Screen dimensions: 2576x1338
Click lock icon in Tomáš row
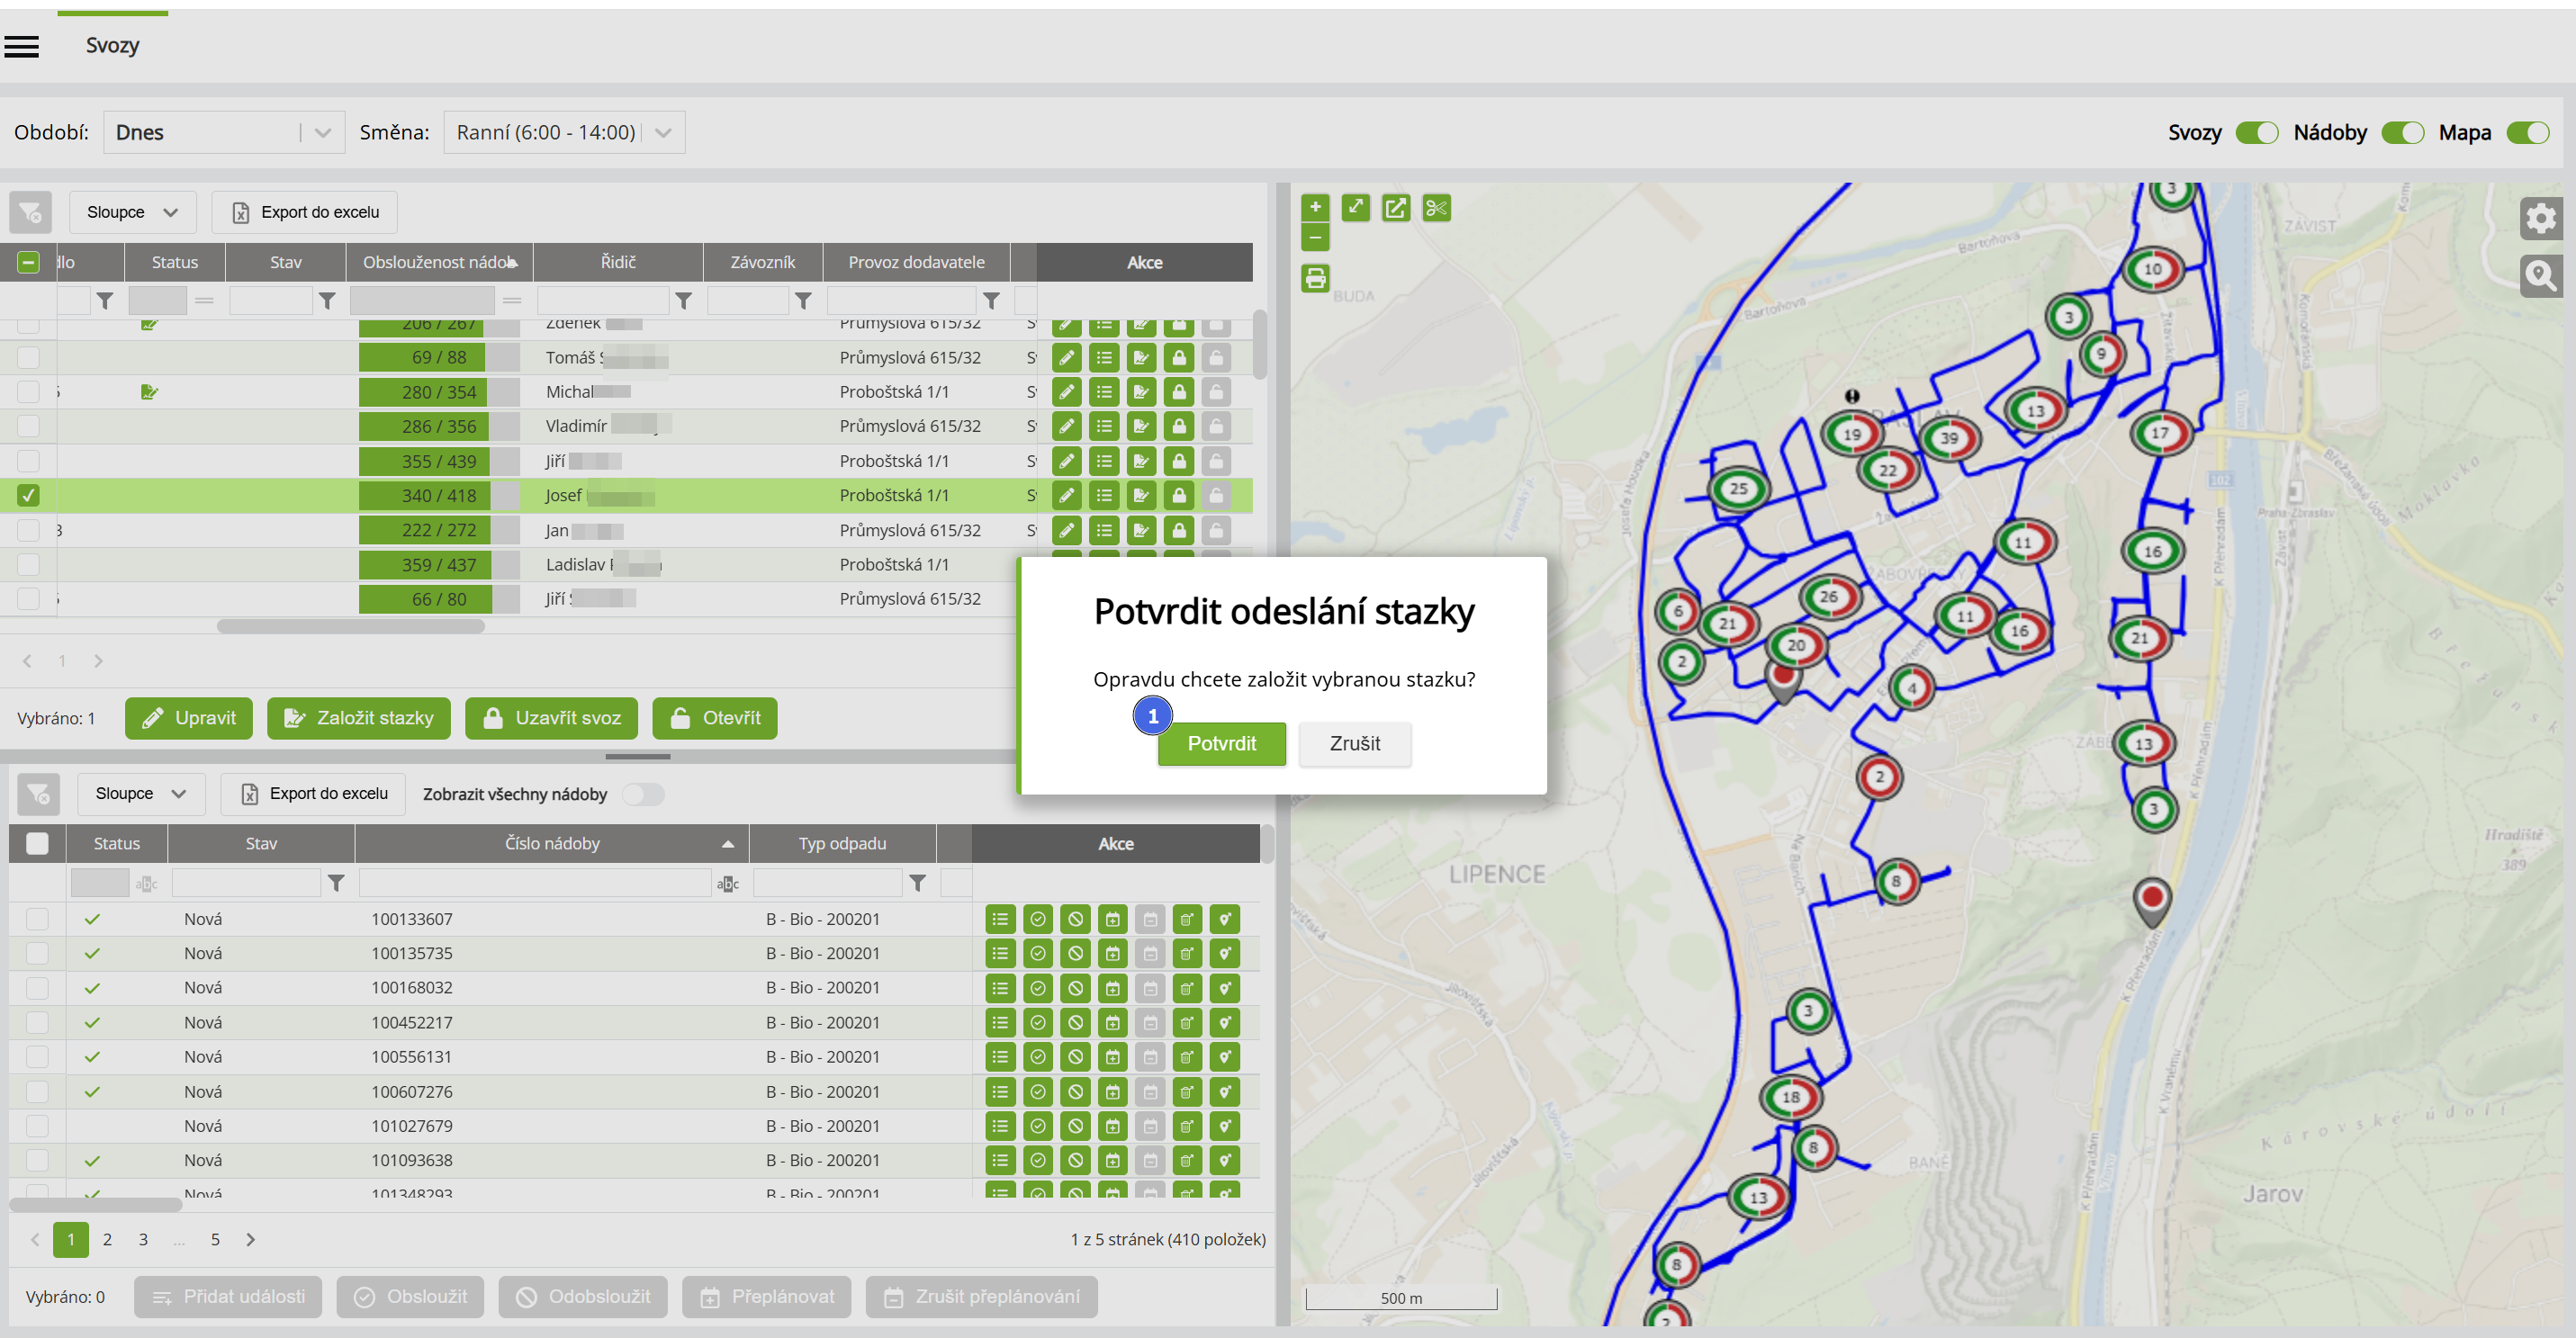(x=1179, y=358)
